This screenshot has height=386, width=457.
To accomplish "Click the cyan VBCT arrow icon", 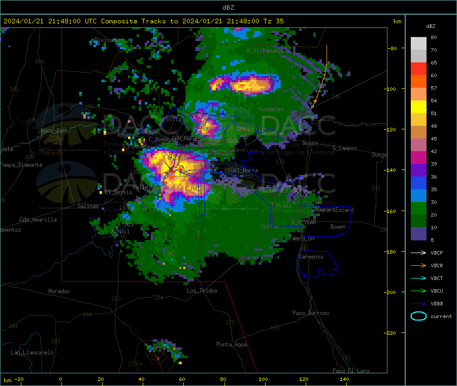I will [x=418, y=278].
